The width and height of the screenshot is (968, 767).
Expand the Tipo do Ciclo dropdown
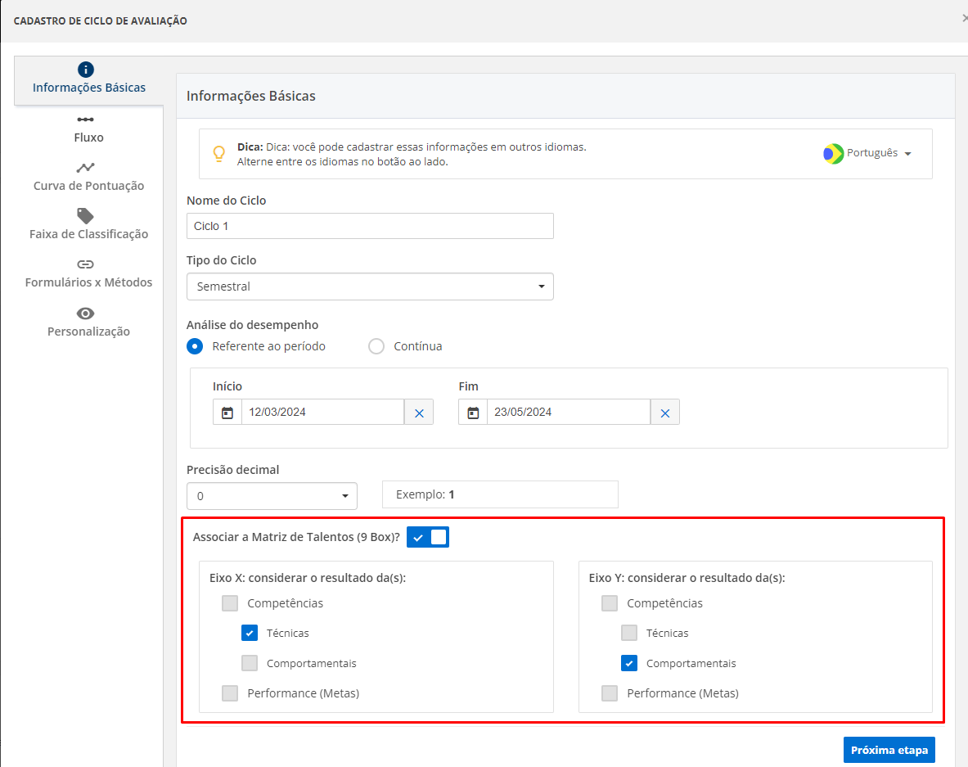(x=370, y=286)
